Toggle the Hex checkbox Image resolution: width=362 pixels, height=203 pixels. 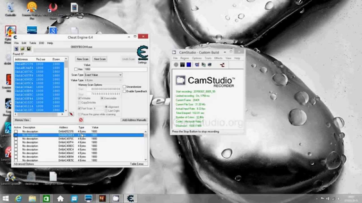[76, 69]
